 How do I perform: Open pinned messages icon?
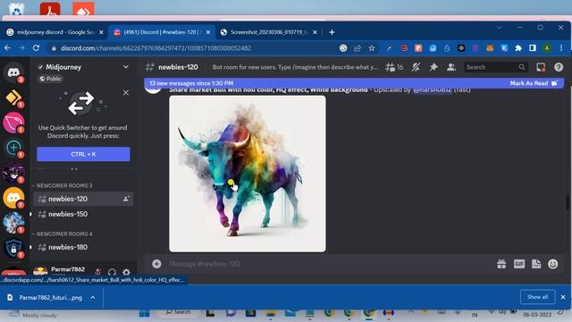click(x=433, y=67)
